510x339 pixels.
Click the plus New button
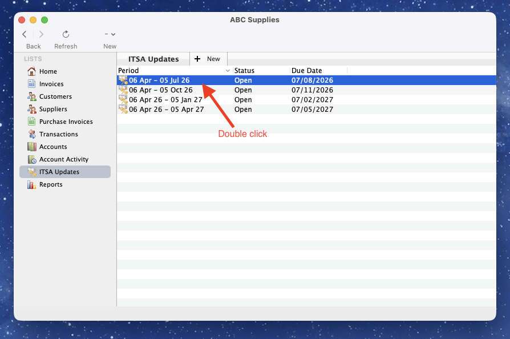207,59
